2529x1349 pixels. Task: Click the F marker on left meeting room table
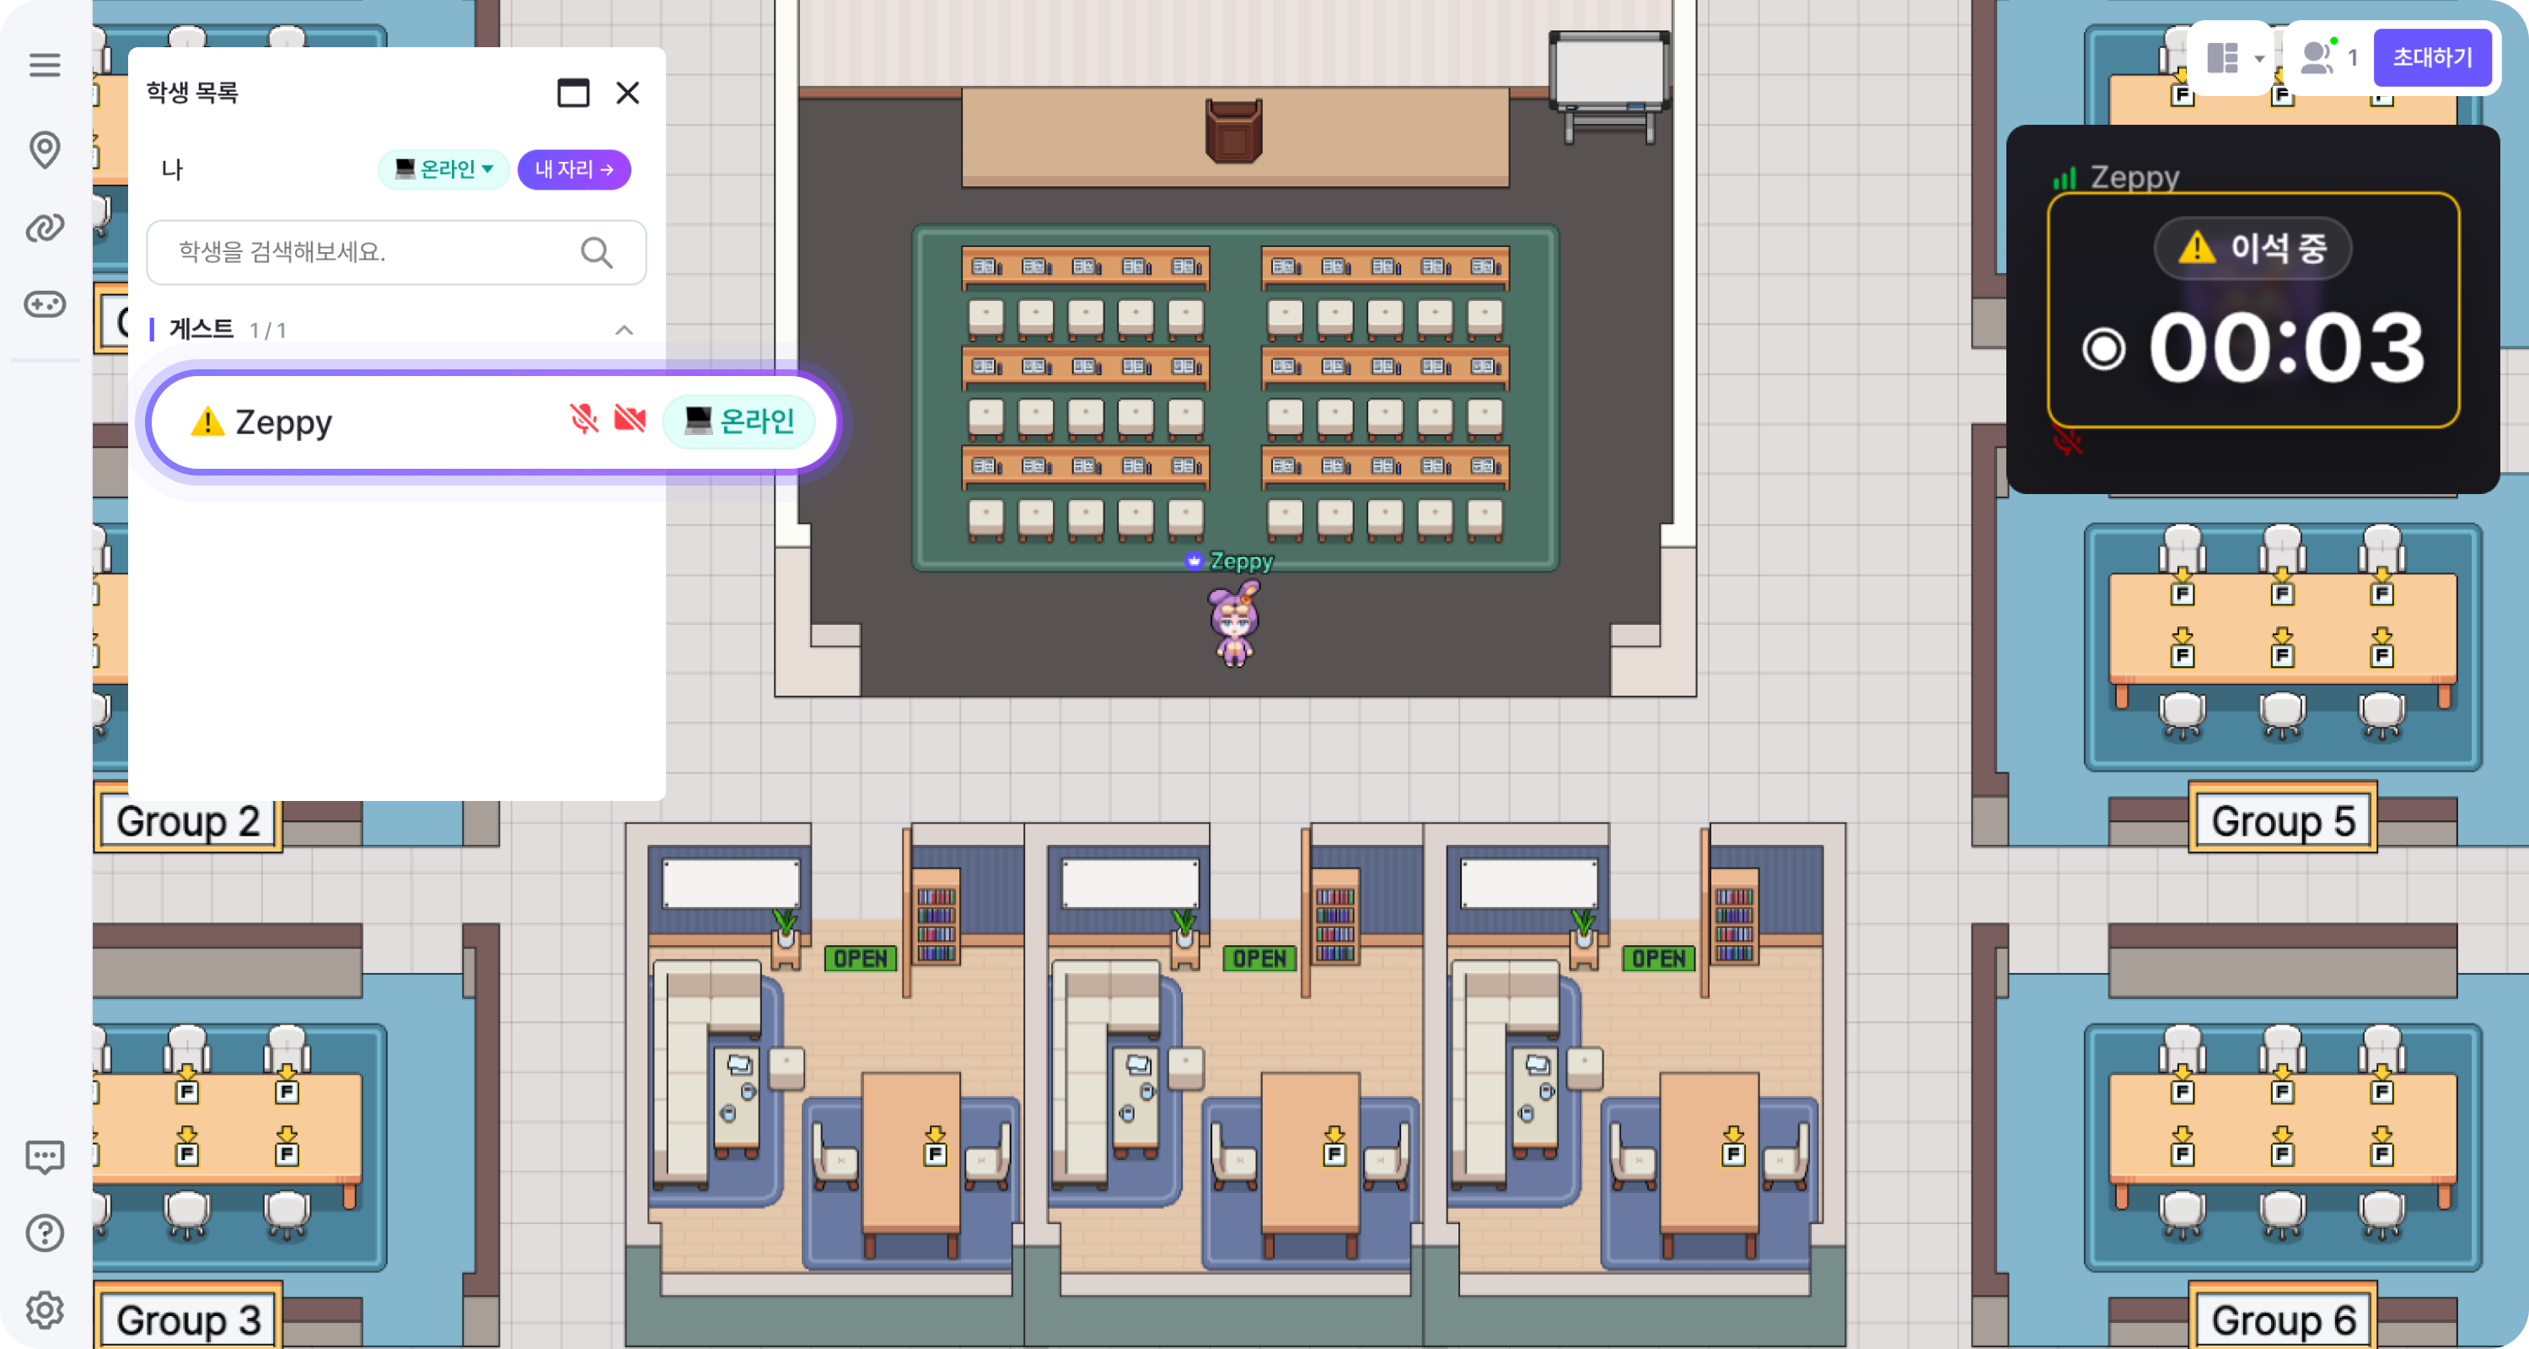935,1147
